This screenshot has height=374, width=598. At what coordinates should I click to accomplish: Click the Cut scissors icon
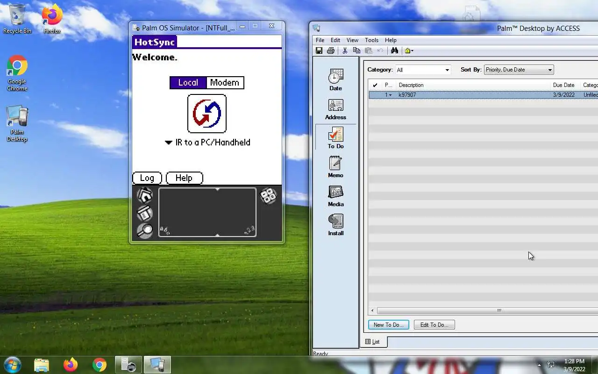pyautogui.click(x=345, y=50)
